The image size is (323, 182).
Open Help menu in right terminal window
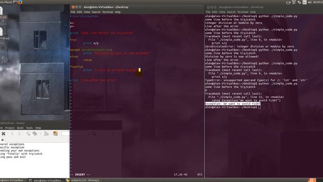253,12
